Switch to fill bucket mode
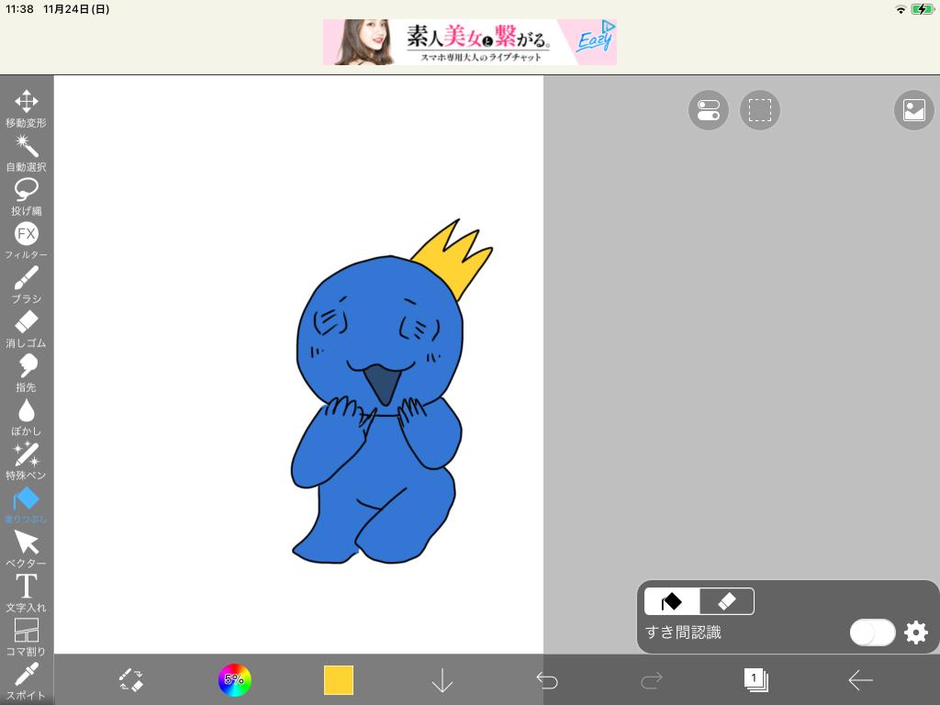This screenshot has width=940, height=705. click(x=672, y=601)
